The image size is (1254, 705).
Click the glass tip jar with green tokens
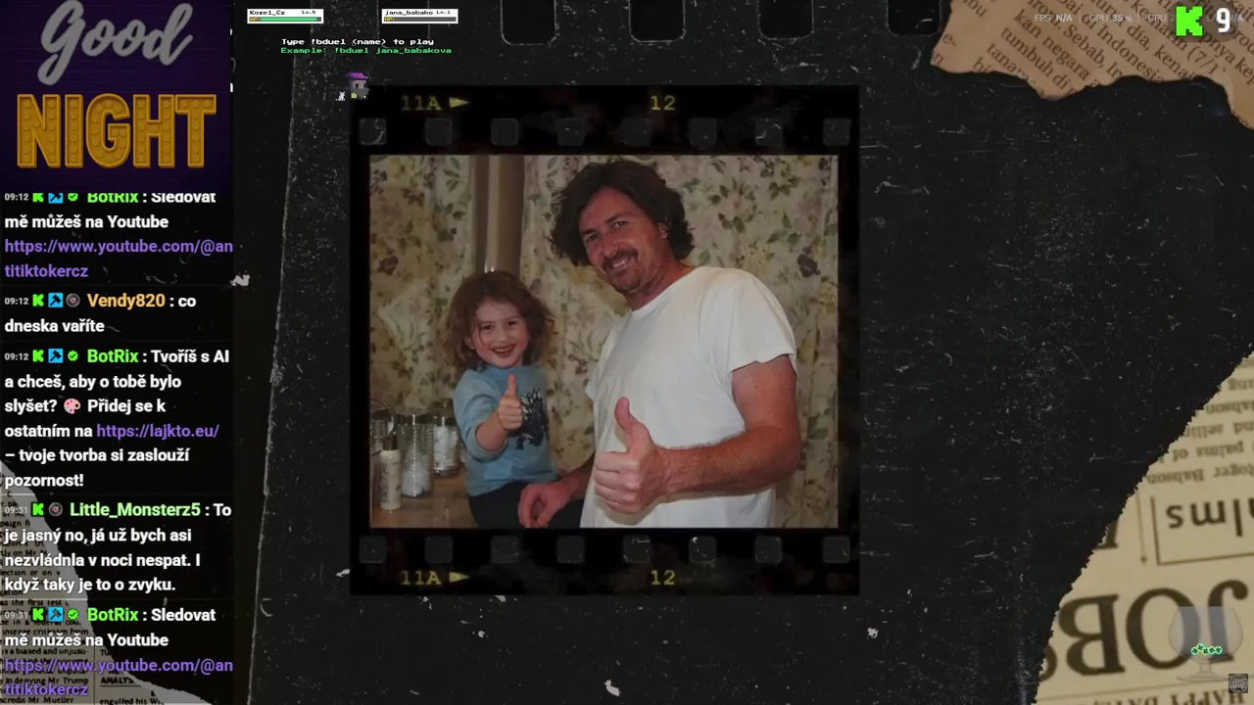click(1206, 645)
